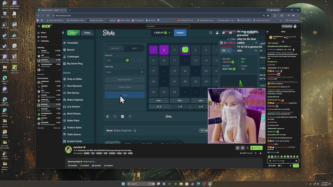The width and height of the screenshot is (333, 187).
Task: Click Show More under Following list
Action: coord(41,75)
